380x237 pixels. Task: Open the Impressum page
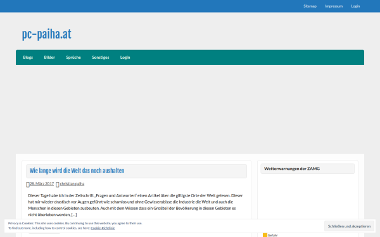334,6
